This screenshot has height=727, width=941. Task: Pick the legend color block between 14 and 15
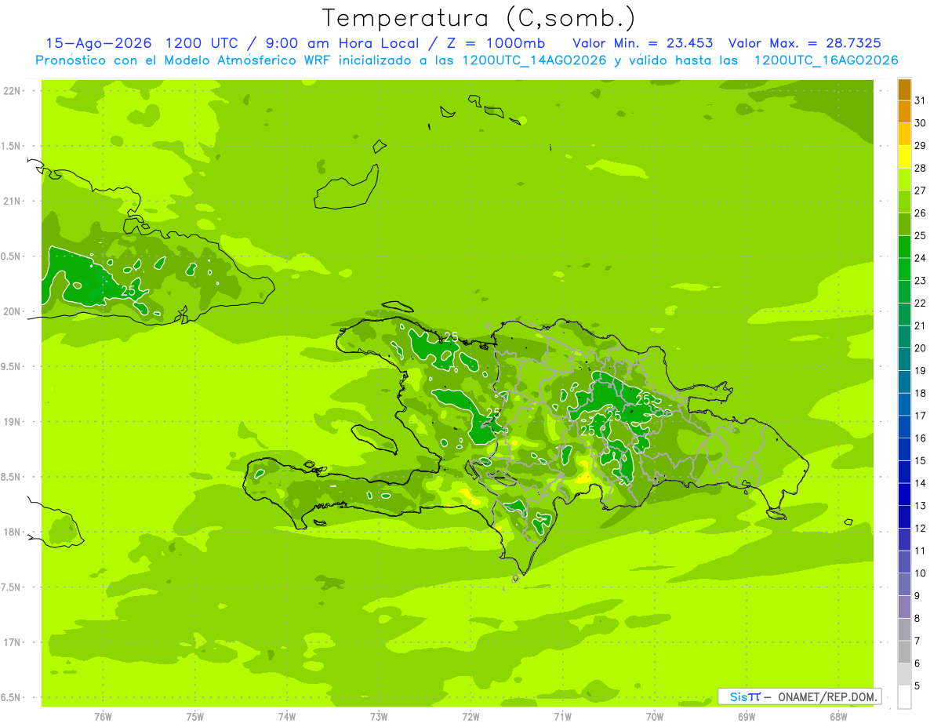pos(904,473)
